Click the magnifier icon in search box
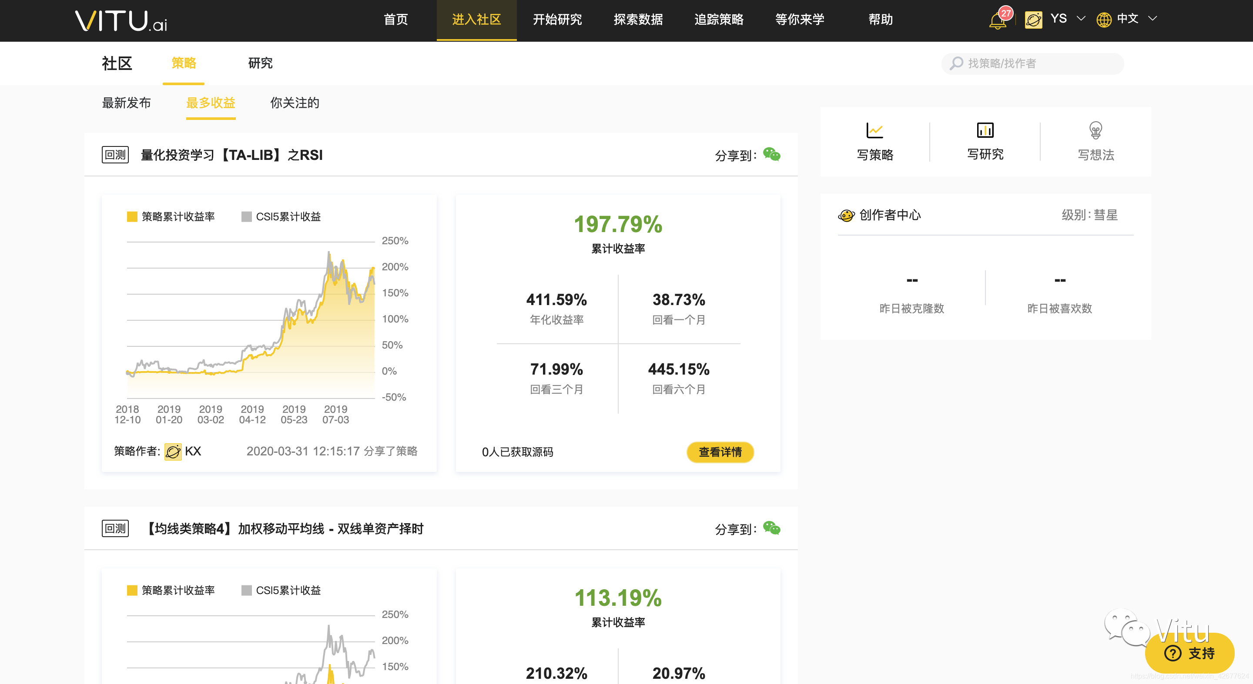The image size is (1253, 684). pyautogui.click(x=956, y=63)
